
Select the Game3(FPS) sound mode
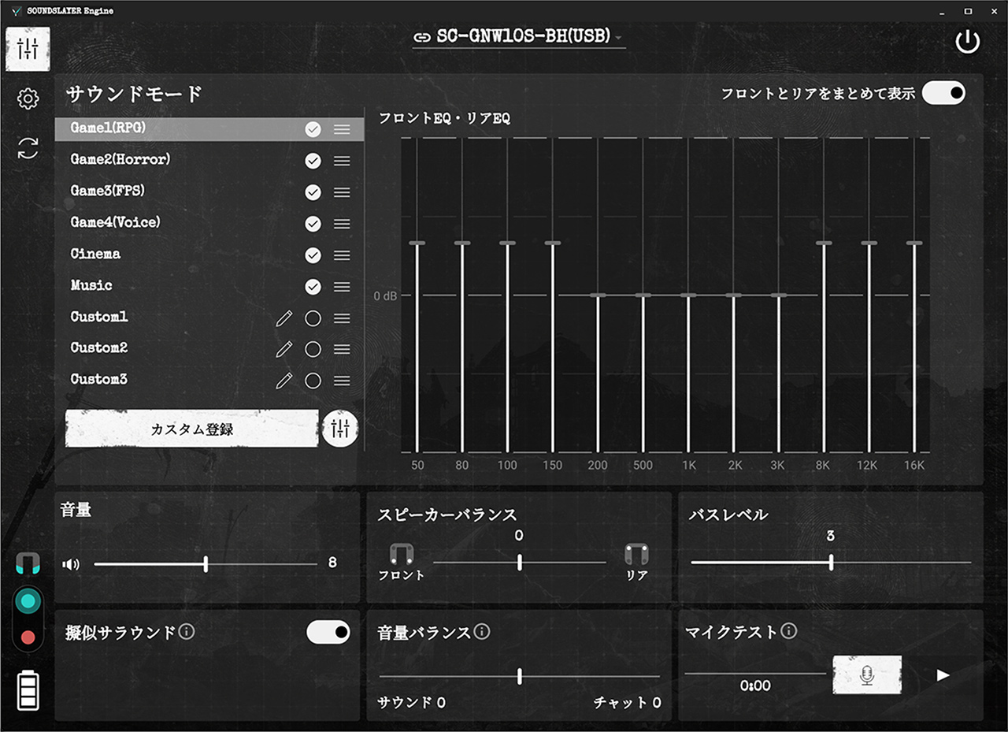[x=108, y=191]
